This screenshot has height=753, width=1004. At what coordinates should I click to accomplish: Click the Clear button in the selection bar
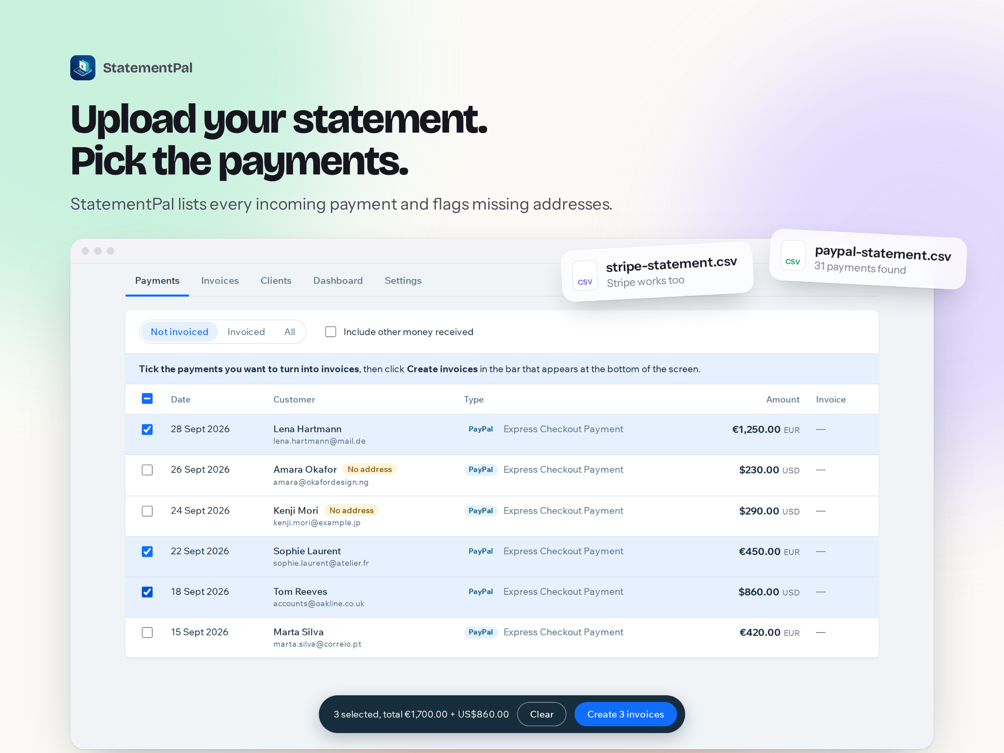[541, 714]
